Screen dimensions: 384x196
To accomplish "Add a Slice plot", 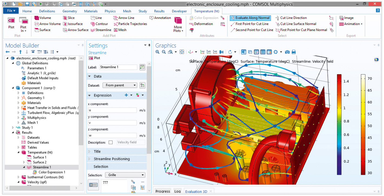I will pos(69,18).
